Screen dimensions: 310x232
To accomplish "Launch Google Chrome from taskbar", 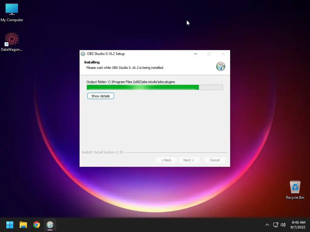I will click(37, 225).
